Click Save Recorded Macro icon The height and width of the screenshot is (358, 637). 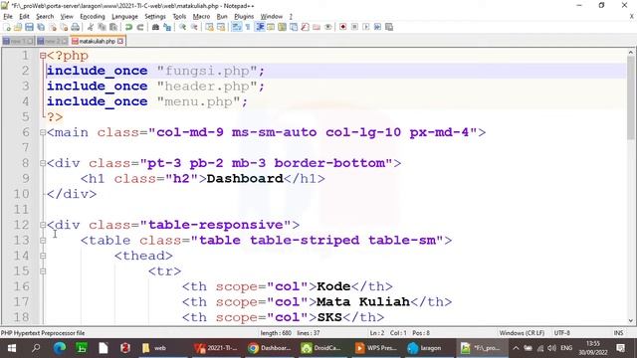pyautogui.click(x=389, y=27)
